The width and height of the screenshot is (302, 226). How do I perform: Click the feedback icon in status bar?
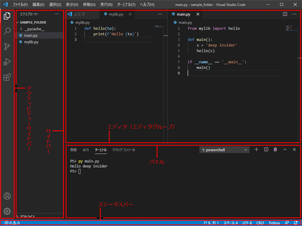287,223
